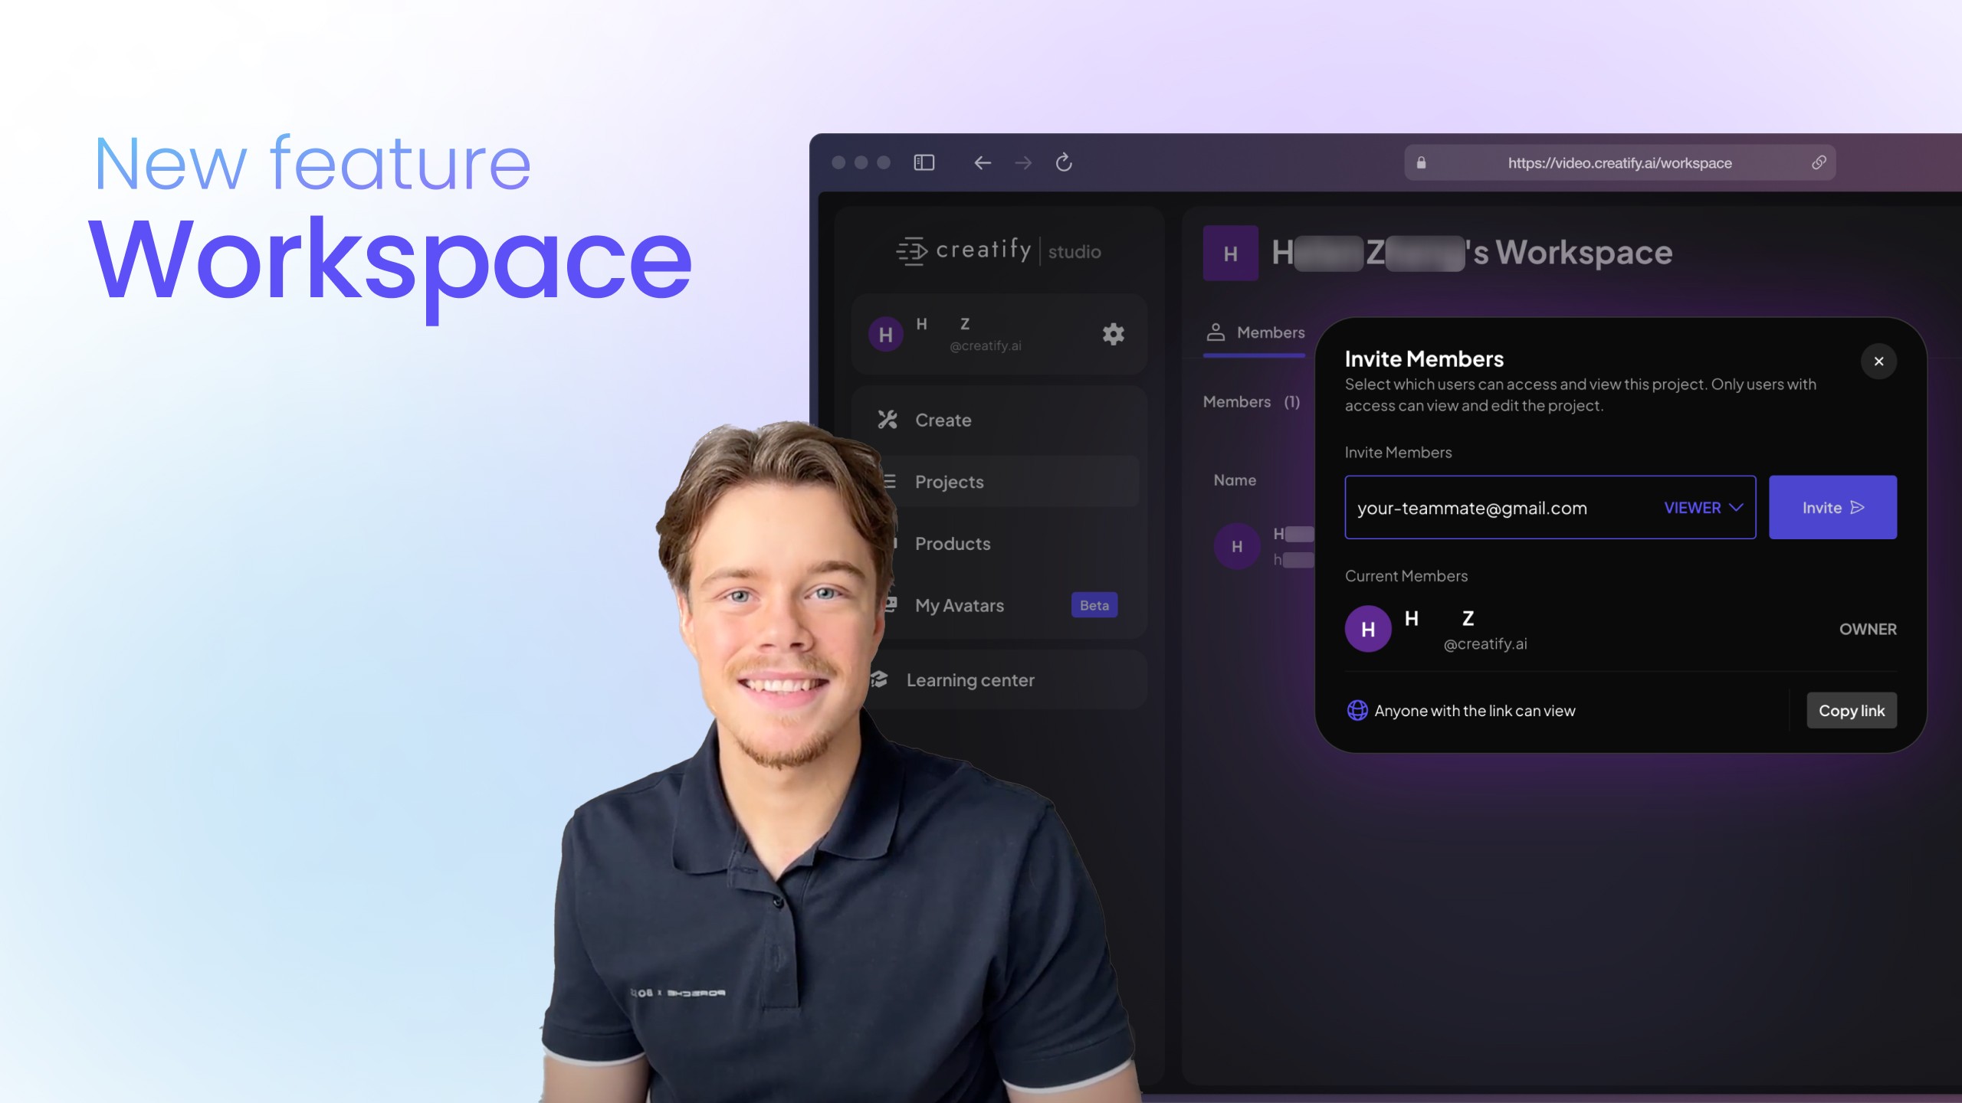Open the profile avatar in the sidebar card
The image size is (1962, 1103).
tap(885, 335)
